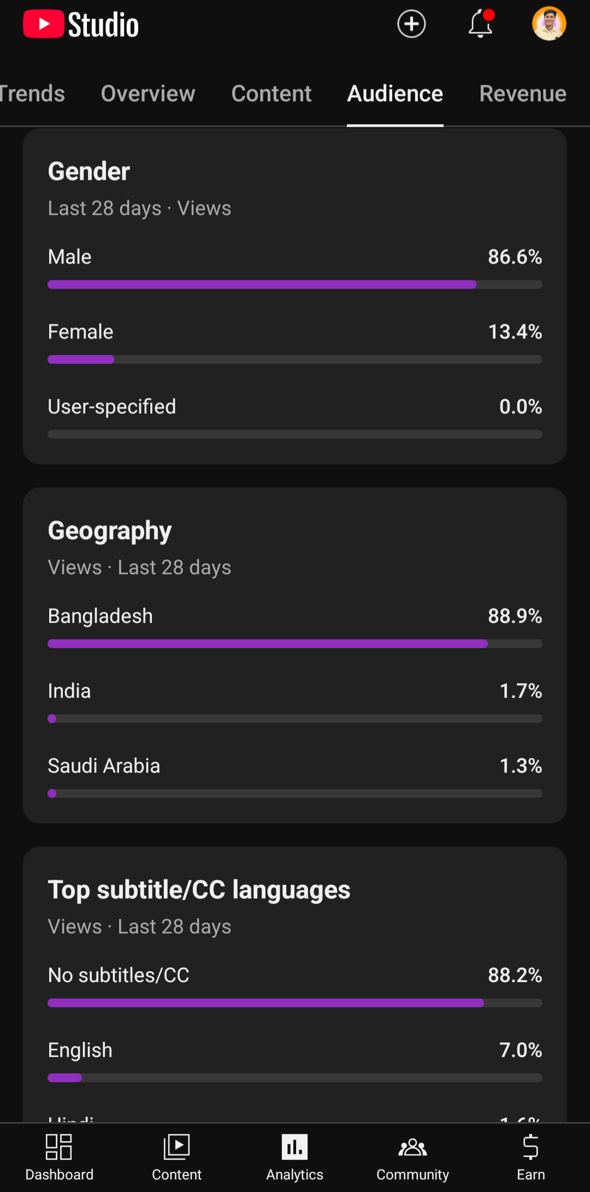Select the Analytics bottom nav icon
Image resolution: width=590 pixels, height=1192 pixels.
[295, 1157]
